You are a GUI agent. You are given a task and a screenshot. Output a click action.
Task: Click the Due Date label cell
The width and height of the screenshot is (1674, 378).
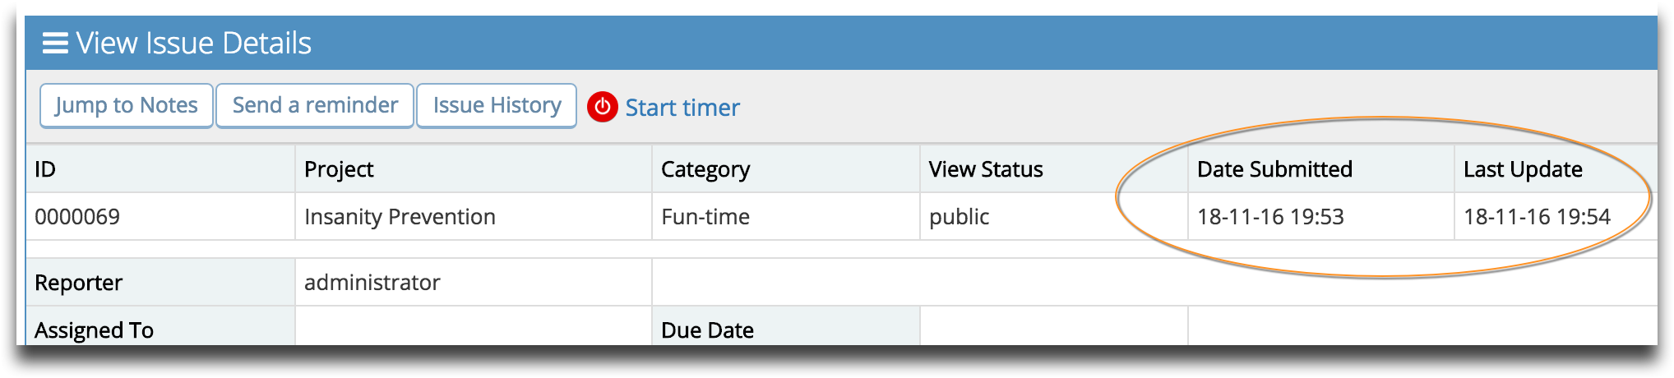click(x=785, y=326)
